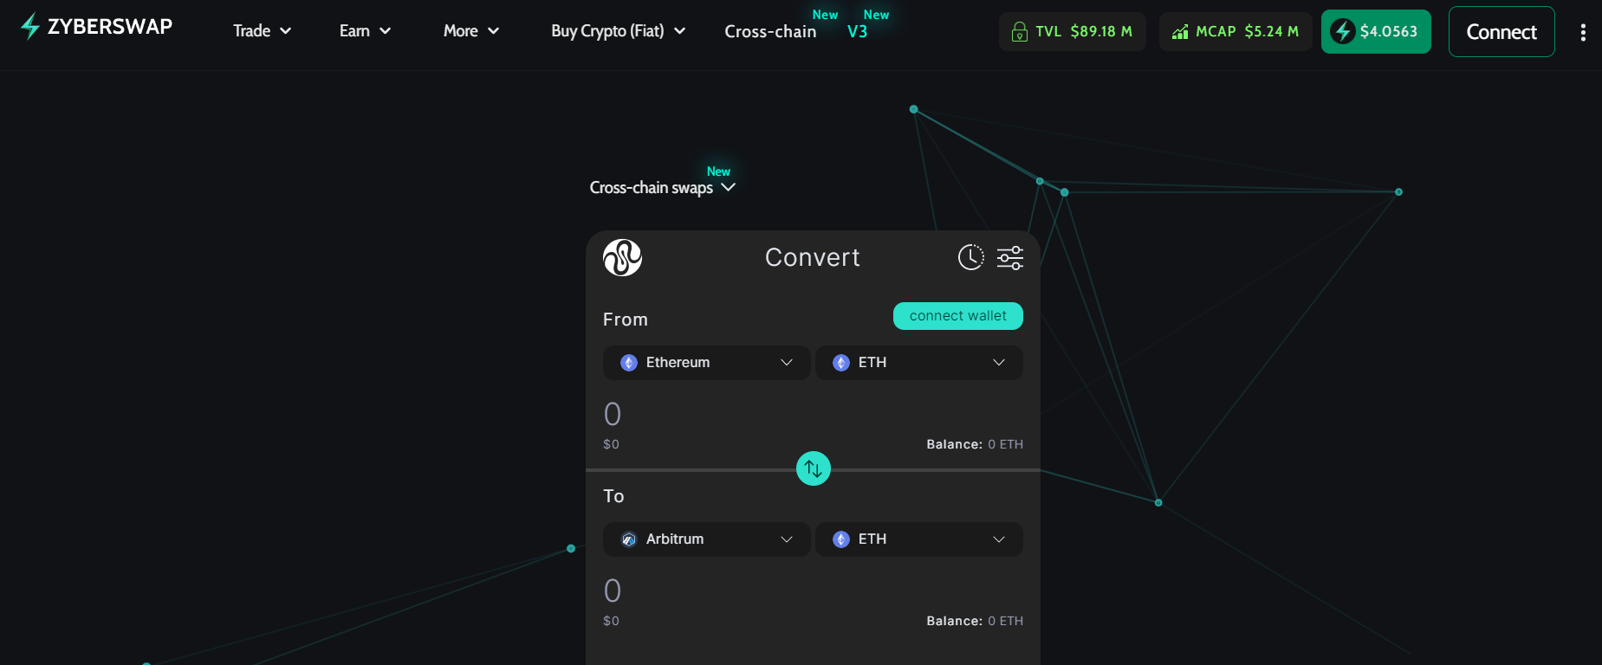Click the To Balance: 0 ETH text

pos(975,621)
